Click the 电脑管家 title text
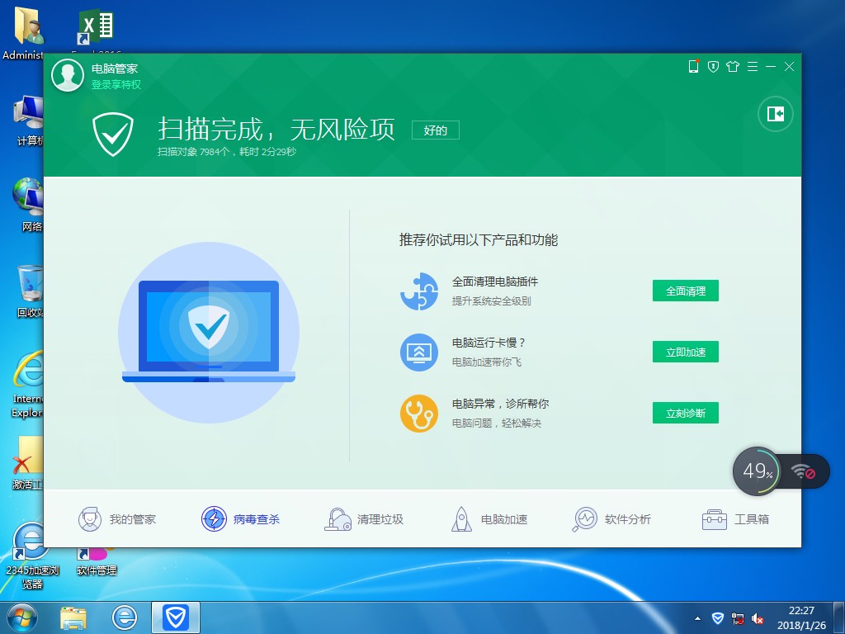This screenshot has height=634, width=845. point(115,69)
